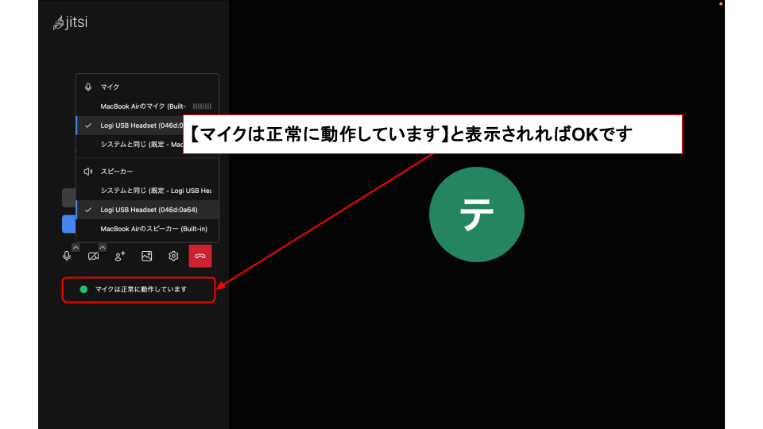Image resolution: width=763 pixels, height=429 pixels.
Task: Open the virtual background picker
Action: tap(146, 257)
